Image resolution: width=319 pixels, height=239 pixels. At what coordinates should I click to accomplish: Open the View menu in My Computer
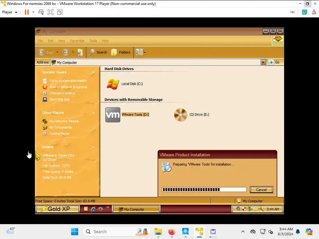[62, 41]
